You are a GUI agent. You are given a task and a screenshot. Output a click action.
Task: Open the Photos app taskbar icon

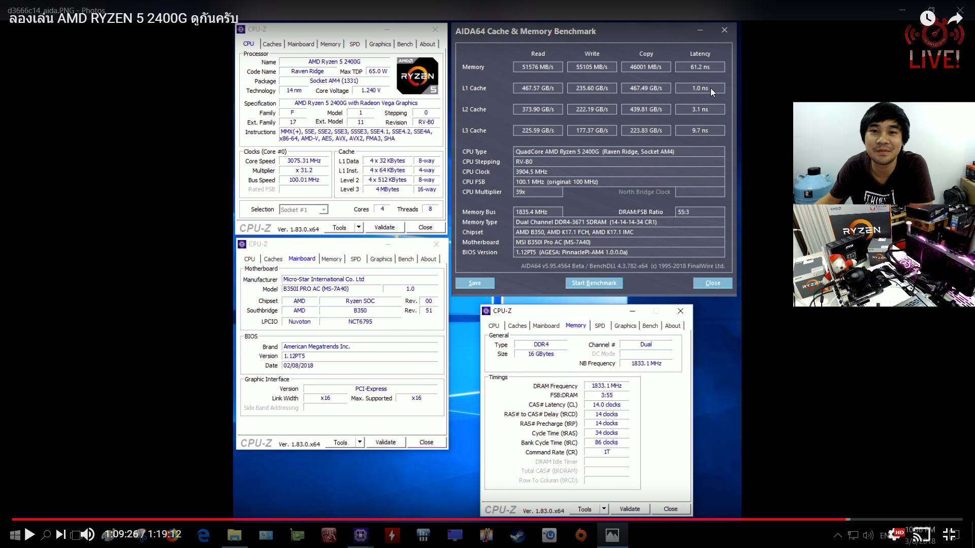(x=612, y=535)
